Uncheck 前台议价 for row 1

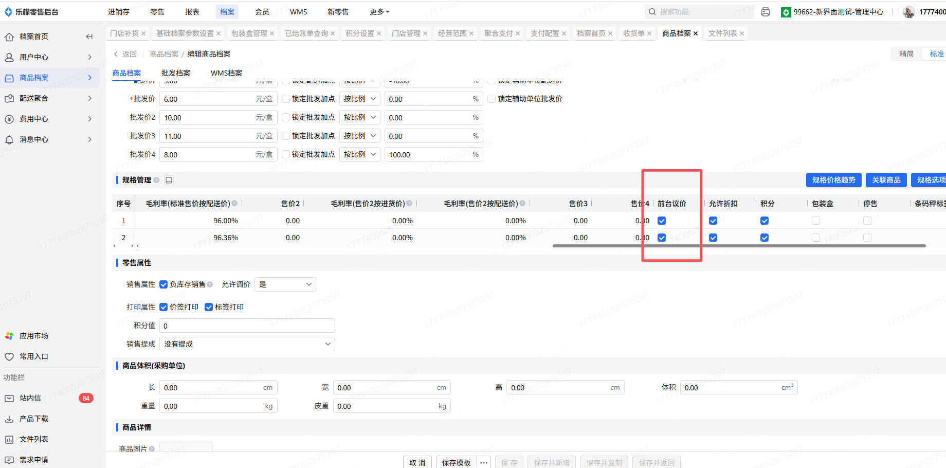point(662,221)
